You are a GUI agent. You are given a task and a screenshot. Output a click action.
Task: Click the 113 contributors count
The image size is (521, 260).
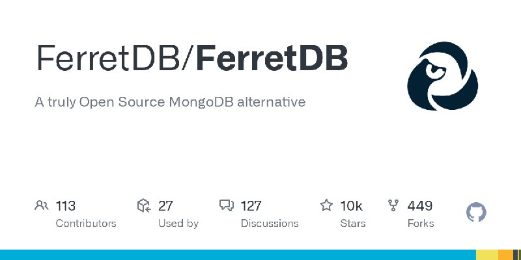pyautogui.click(x=66, y=206)
